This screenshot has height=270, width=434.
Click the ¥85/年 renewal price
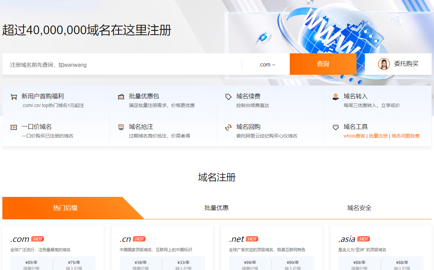tap(31, 263)
